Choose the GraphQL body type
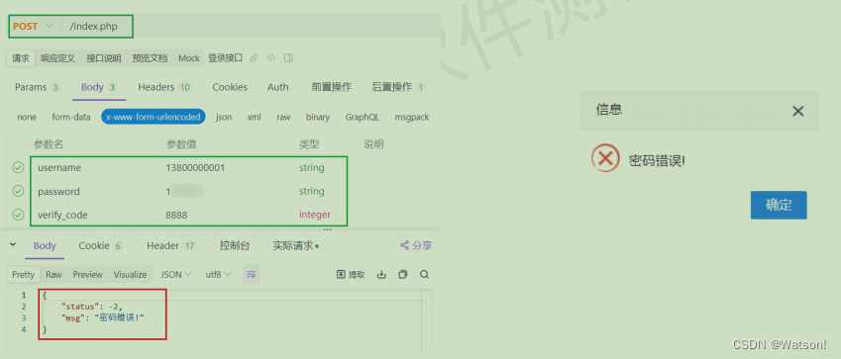The image size is (841, 359). pyautogui.click(x=362, y=117)
